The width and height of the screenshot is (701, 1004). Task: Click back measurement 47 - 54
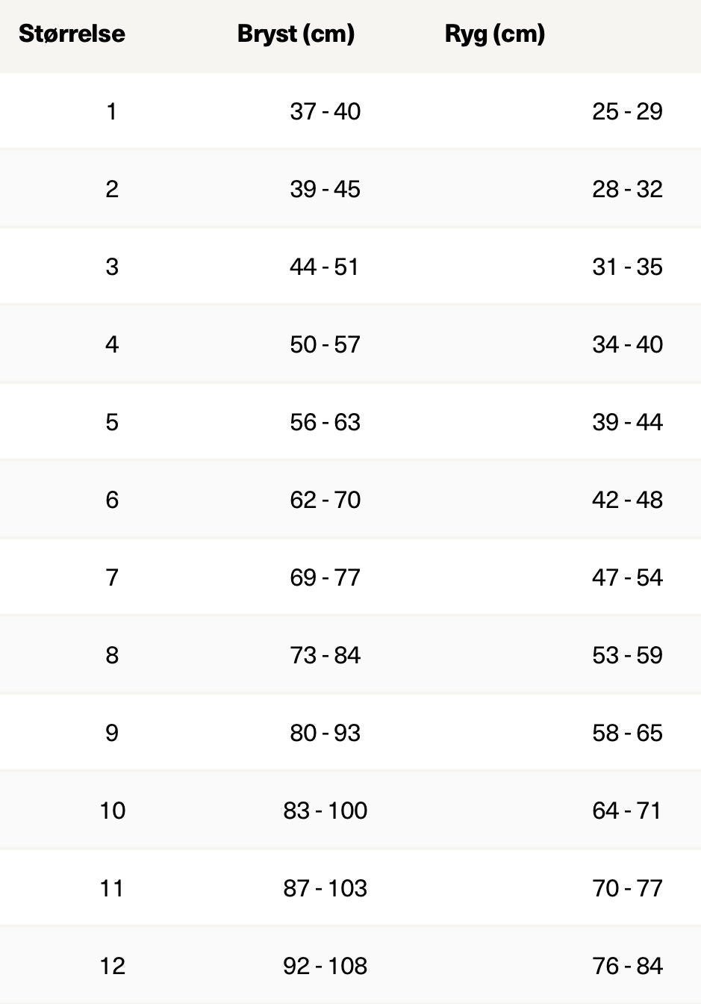627,577
